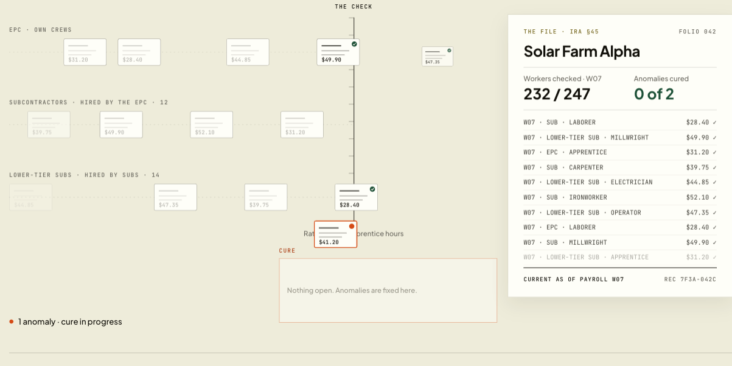This screenshot has width=732, height=366.
Task: Click green checkmark on lower-tier $28.40 card
Action: [x=372, y=189]
